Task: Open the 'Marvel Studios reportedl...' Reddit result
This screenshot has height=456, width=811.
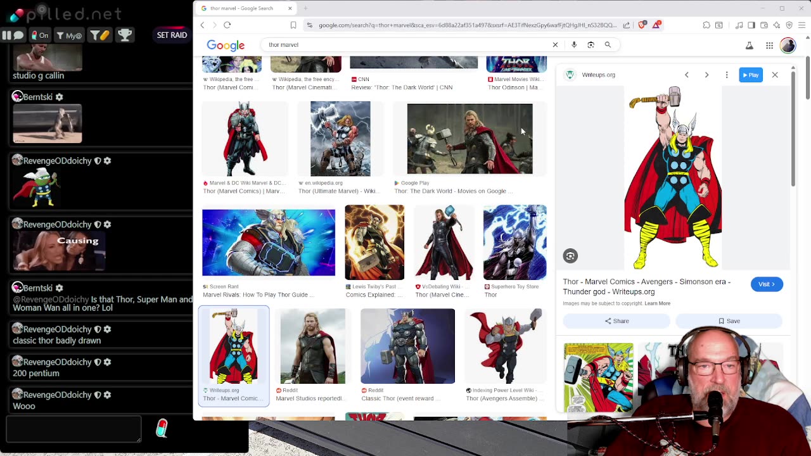Action: click(313, 346)
